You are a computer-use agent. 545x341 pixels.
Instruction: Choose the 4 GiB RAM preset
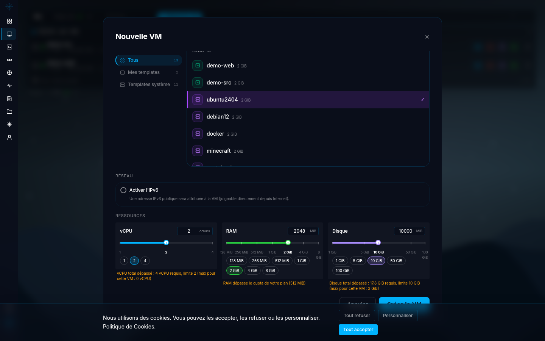click(252, 271)
